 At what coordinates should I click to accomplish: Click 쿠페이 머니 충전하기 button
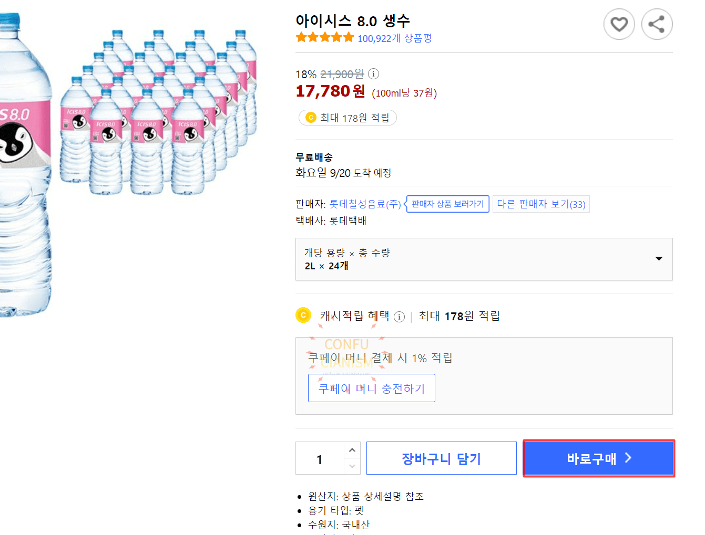pos(371,389)
